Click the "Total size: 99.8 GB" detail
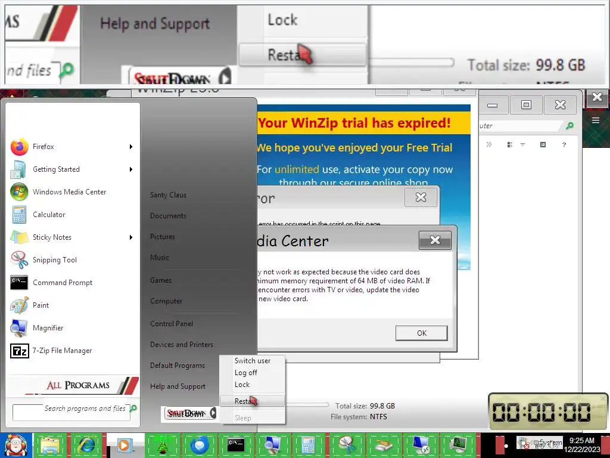Image resolution: width=610 pixels, height=458 pixels. pyautogui.click(x=365, y=406)
